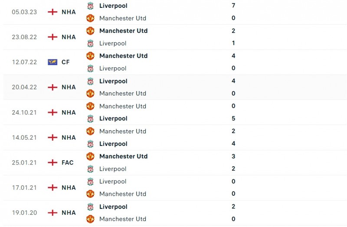347x227 pixels.
Task: Click Liverpool's score of 7
Action: (233, 6)
